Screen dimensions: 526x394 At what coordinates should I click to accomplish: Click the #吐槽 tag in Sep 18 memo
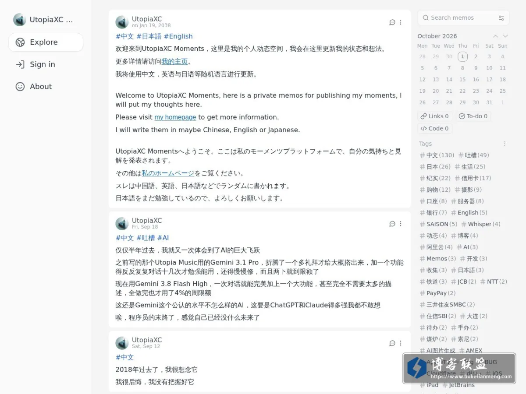[146, 238]
